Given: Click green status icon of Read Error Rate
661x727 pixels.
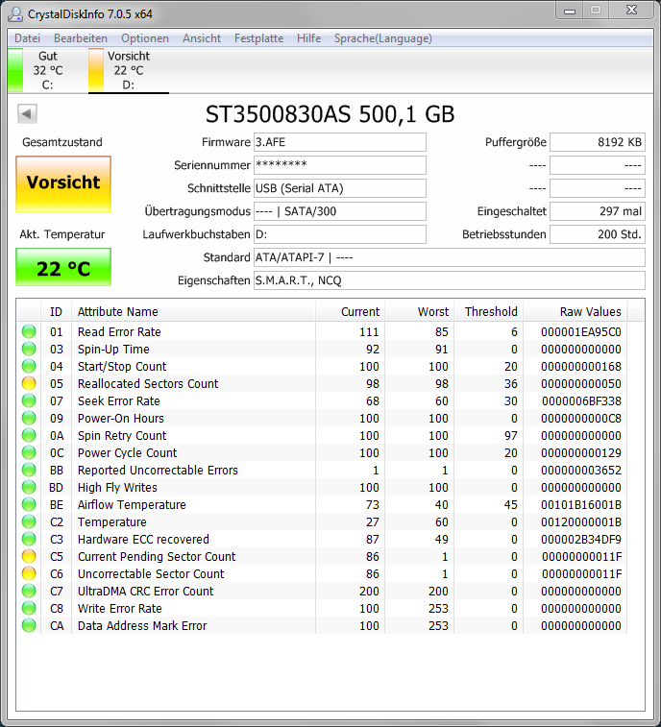Looking at the screenshot, I should 29,331.
